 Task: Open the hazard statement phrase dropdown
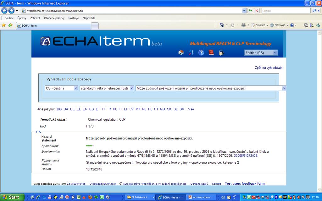[x=211, y=88]
